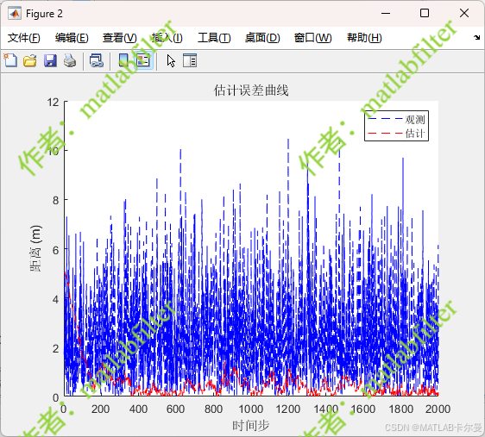The width and height of the screenshot is (485, 437).
Task: Activate the Edit Plot arrow tool
Action: coord(171,60)
